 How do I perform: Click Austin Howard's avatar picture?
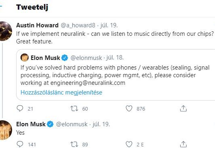(x=6, y=31)
